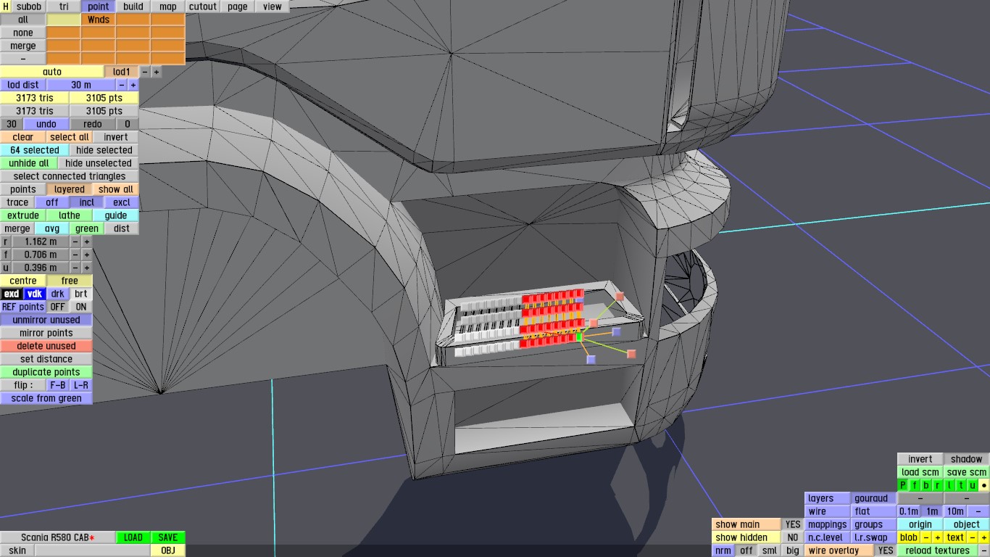Click the avg merge button
This screenshot has height=557, width=990.
click(52, 228)
